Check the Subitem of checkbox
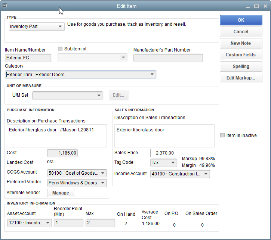271x240 pixels. [60, 49]
